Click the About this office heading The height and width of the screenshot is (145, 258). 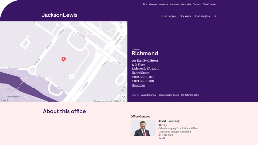64,111
